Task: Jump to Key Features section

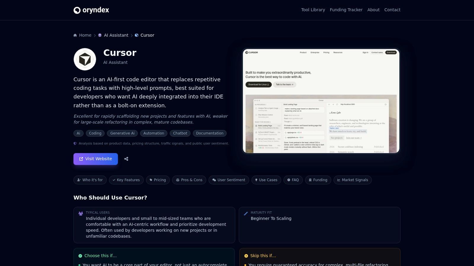Action: coord(126,180)
